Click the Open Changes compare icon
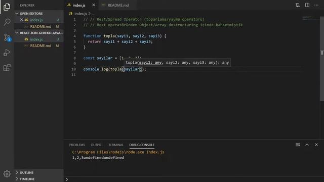This screenshot has width=324, height=182. (298, 5)
